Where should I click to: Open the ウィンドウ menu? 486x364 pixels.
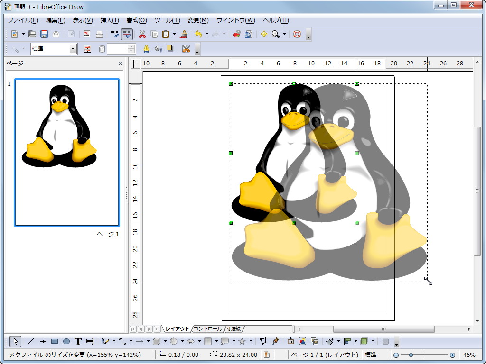[235, 20]
